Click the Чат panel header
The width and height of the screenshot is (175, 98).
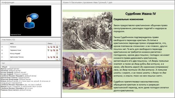coord(31,63)
